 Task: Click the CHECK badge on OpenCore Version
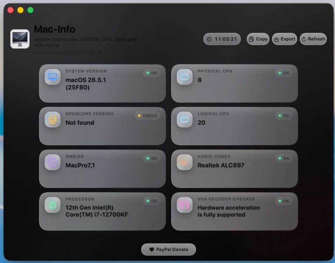point(147,116)
